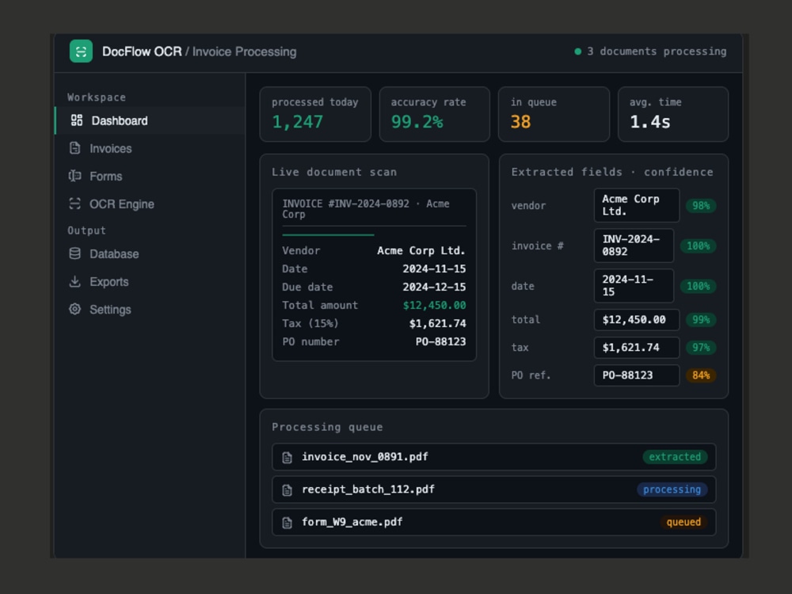Open the Database output page
Image resolution: width=792 pixels, height=594 pixels.
pyautogui.click(x=150, y=253)
